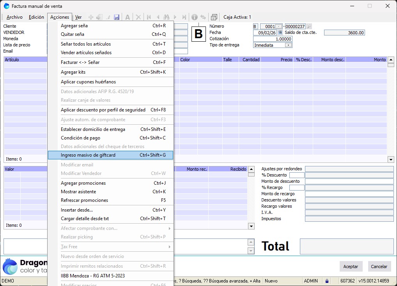The width and height of the screenshot is (397, 286).
Task: Click the X delete icon in toolbar
Action: 138,17
